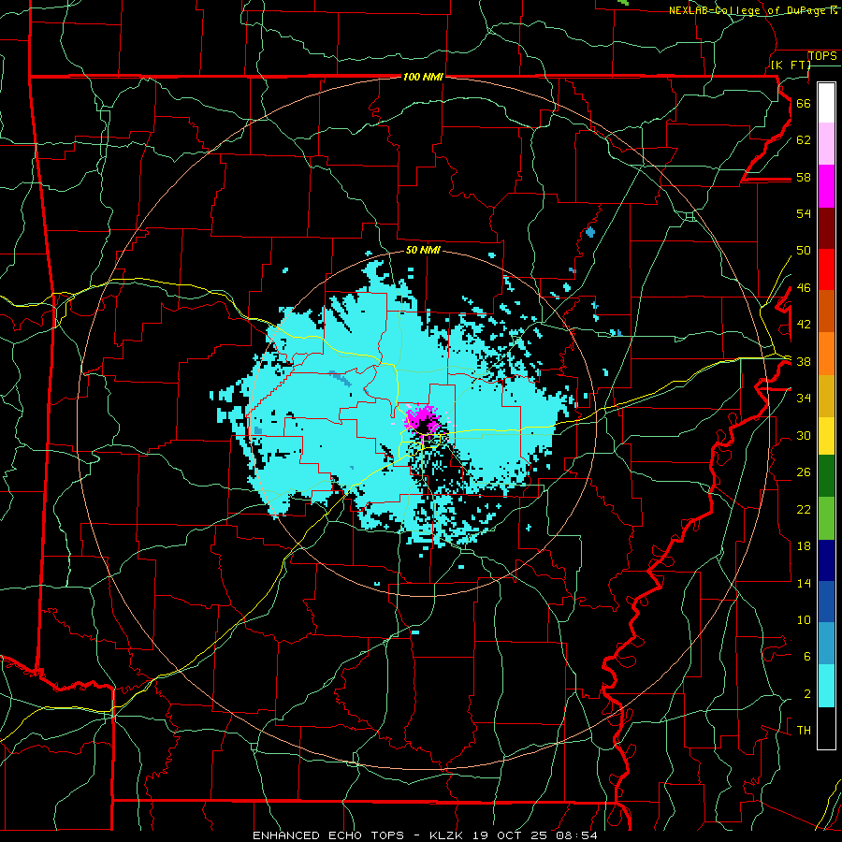Select the steel light-blue legend swatch
The image size is (842, 842).
point(826,644)
